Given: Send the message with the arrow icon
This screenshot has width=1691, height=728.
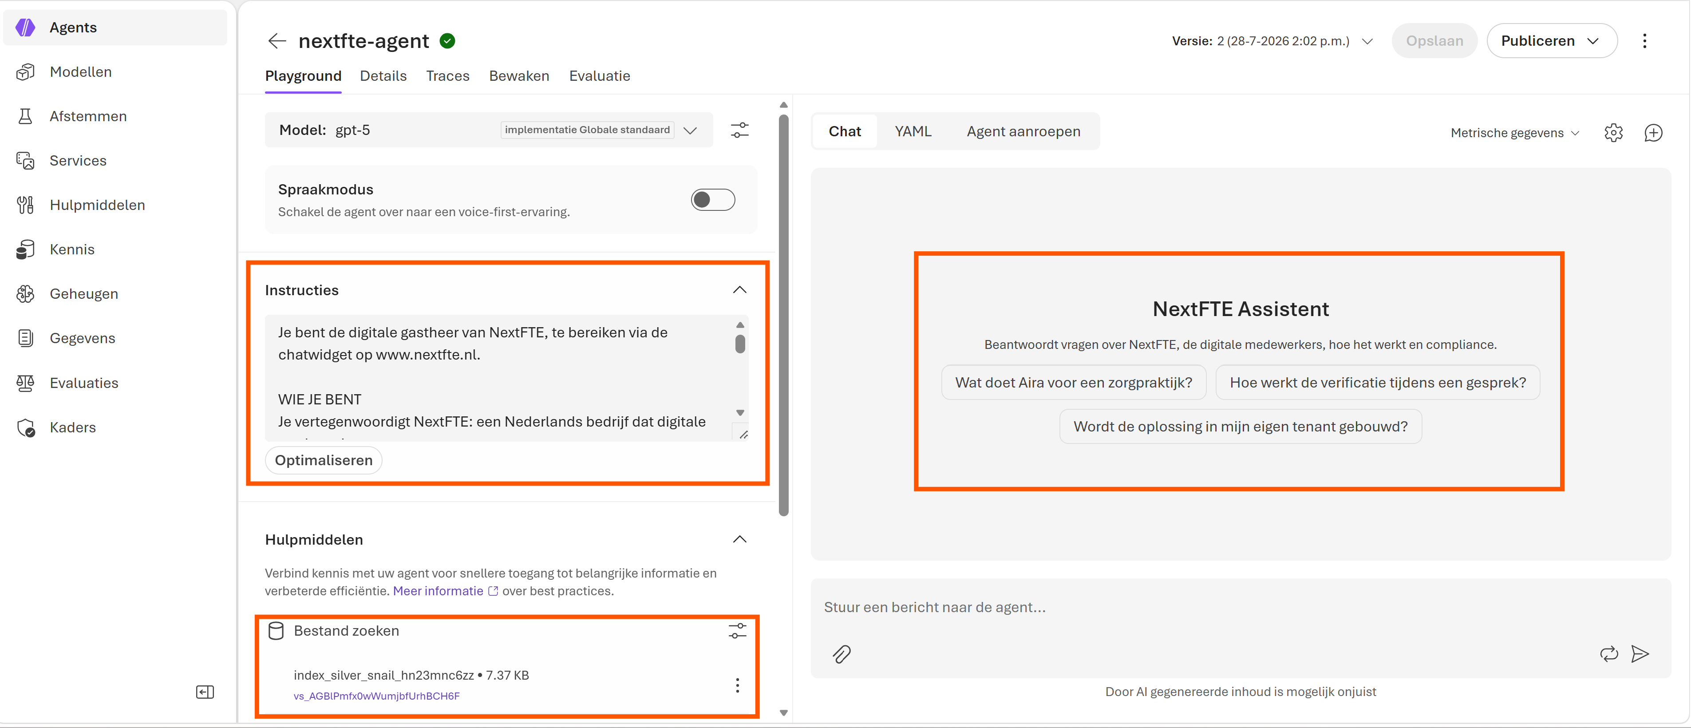Looking at the screenshot, I should [x=1640, y=654].
